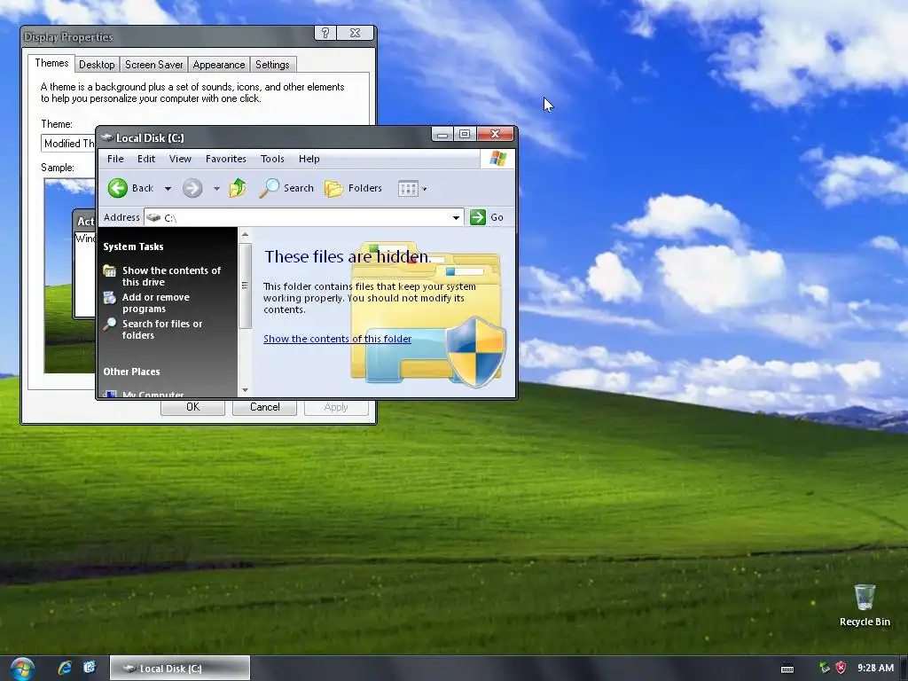Click the greyed Forward arrow button
Image resolution: width=908 pixels, height=681 pixels.
point(192,188)
